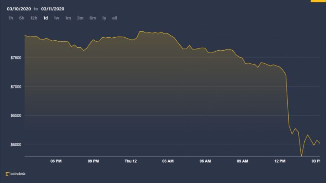Click the lowest dip point on the chart line
Viewport: 326px width, 183px height.
301,156
